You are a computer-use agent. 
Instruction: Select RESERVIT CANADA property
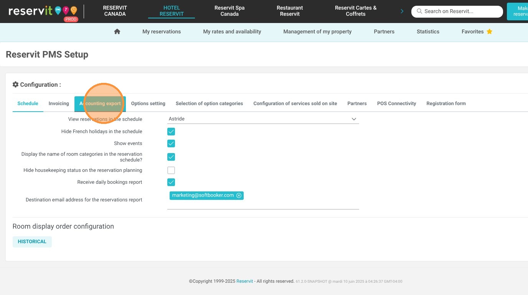115,11
